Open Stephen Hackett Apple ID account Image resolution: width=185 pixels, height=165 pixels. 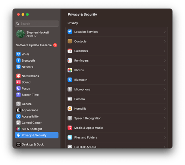click(x=37, y=34)
